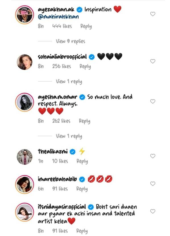The height and width of the screenshot is (236, 170).
Task: Open sohaialiabroofficial's avatar
Action: point(24,62)
